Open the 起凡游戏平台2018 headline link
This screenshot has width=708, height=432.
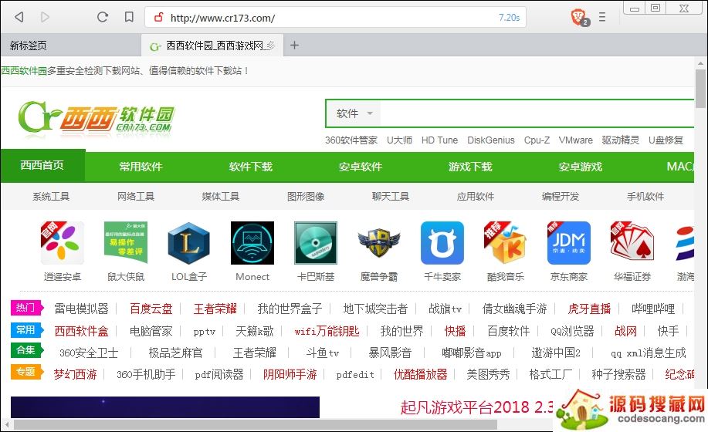pyautogui.click(x=477, y=407)
